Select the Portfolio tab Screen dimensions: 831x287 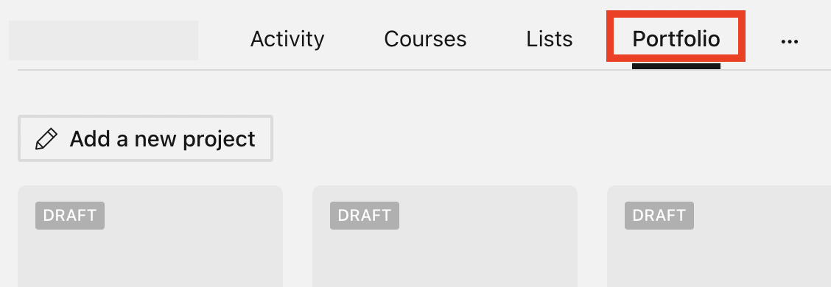click(676, 39)
